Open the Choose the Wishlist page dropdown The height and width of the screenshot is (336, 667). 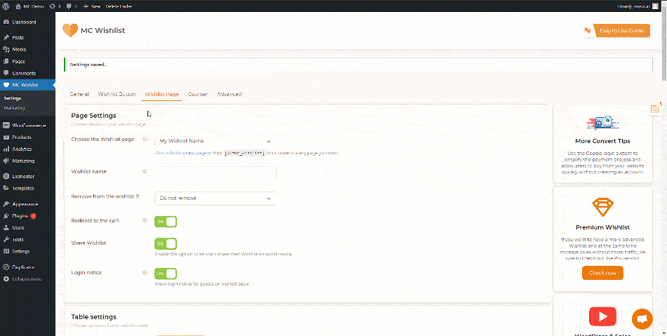tap(216, 141)
